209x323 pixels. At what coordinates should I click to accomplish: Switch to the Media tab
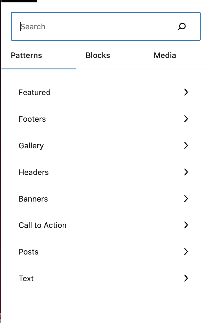(x=165, y=55)
